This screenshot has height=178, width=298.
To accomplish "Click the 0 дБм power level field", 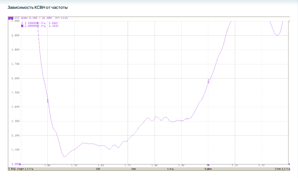I will [x=208, y=169].
